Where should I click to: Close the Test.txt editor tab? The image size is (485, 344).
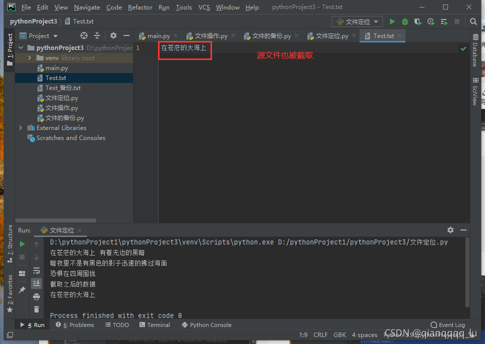tap(399, 35)
